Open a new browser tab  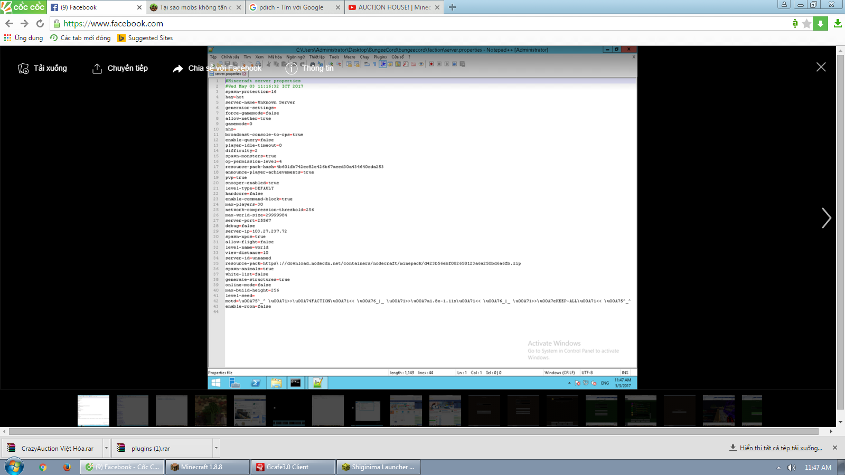coord(452,7)
